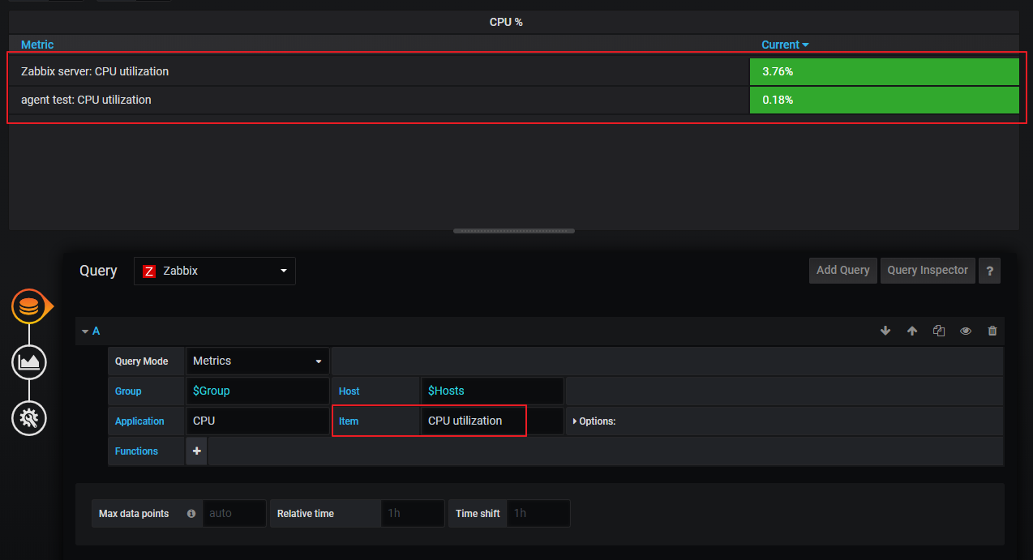Open the Visualization tab chart icon

click(29, 361)
